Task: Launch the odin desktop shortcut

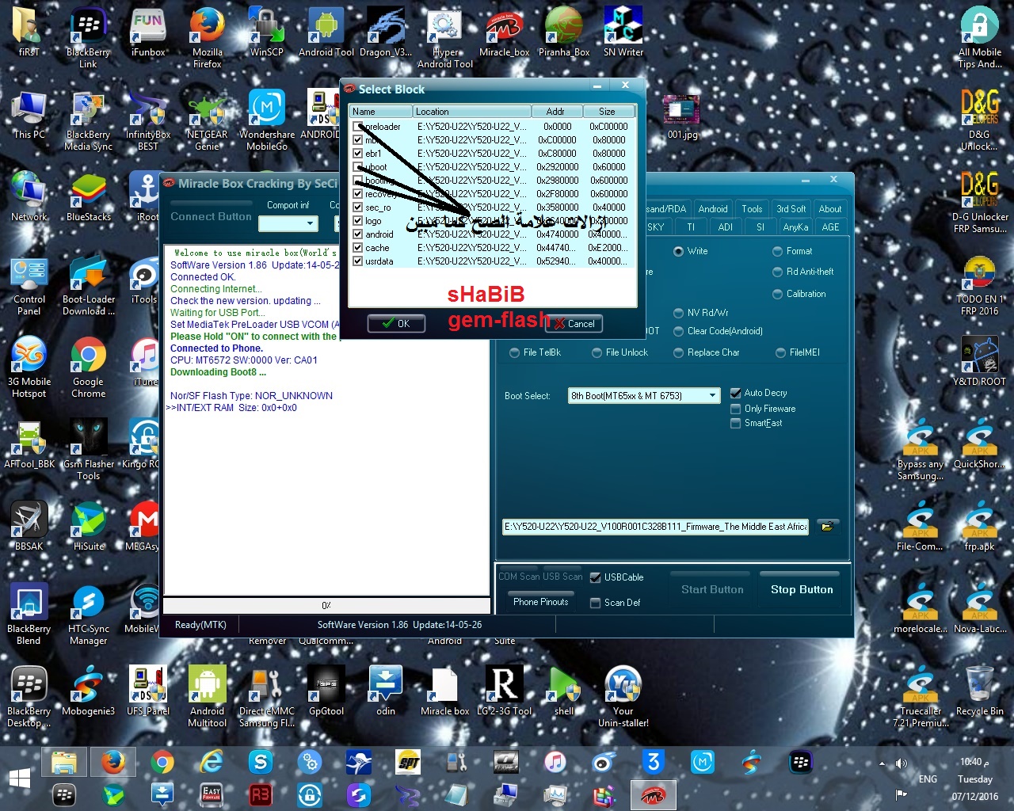Action: tap(386, 691)
